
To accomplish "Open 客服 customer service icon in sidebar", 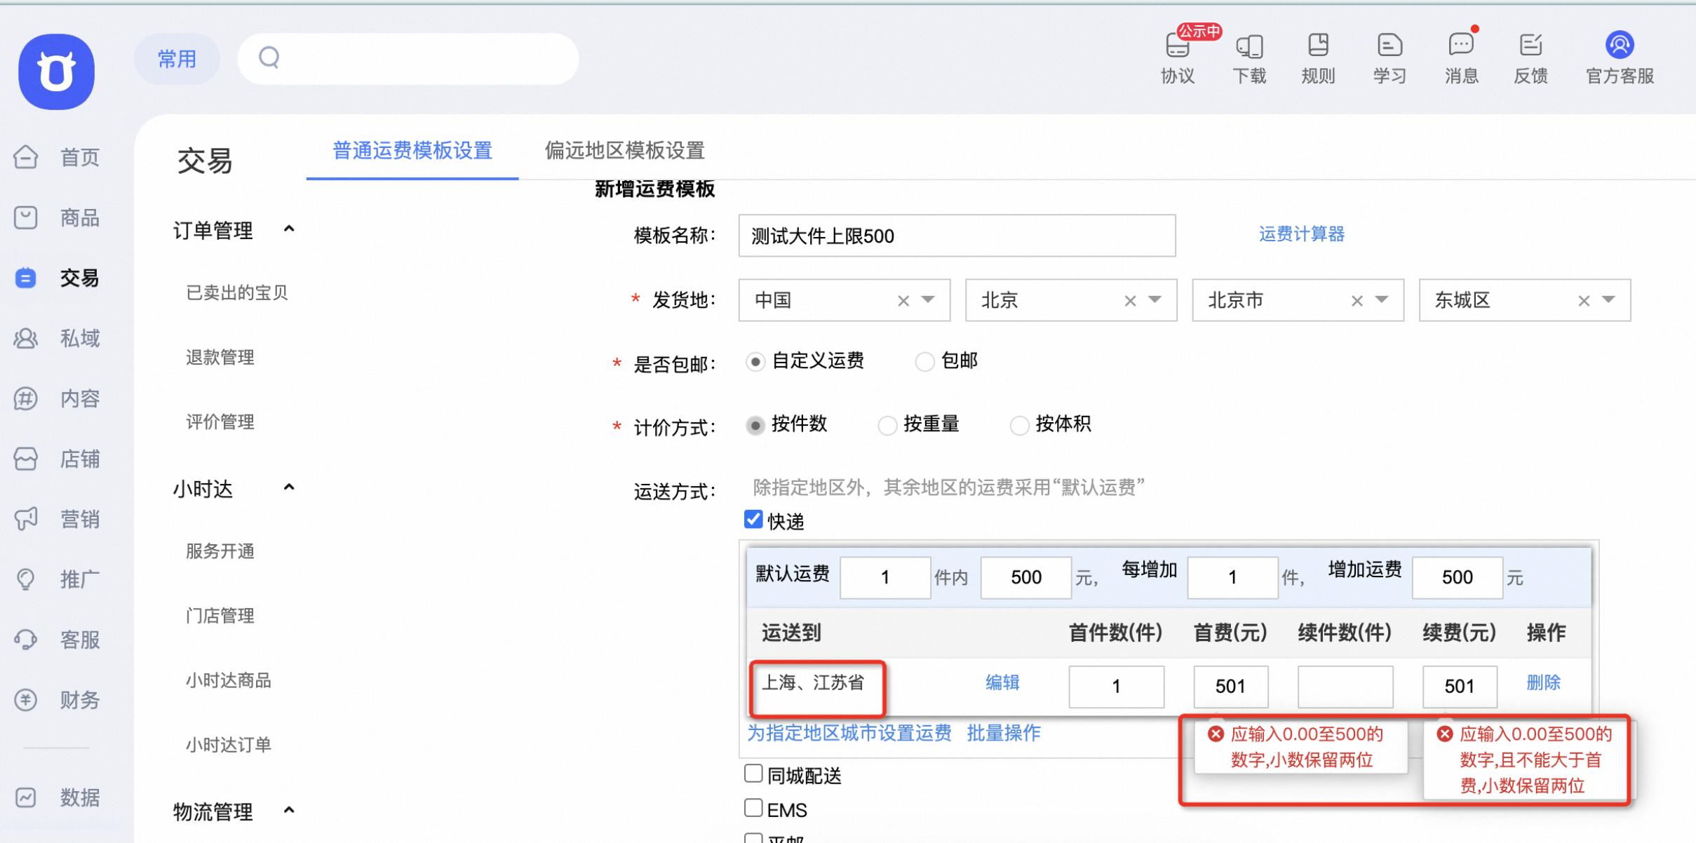I will pos(26,640).
